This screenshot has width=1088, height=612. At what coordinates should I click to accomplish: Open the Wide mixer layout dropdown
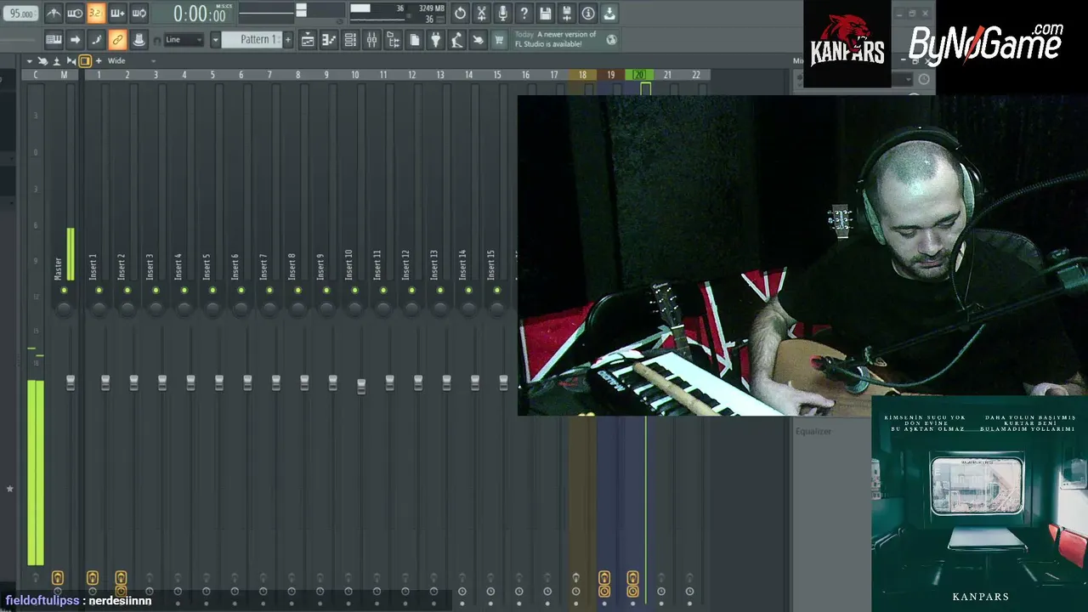tap(131, 61)
